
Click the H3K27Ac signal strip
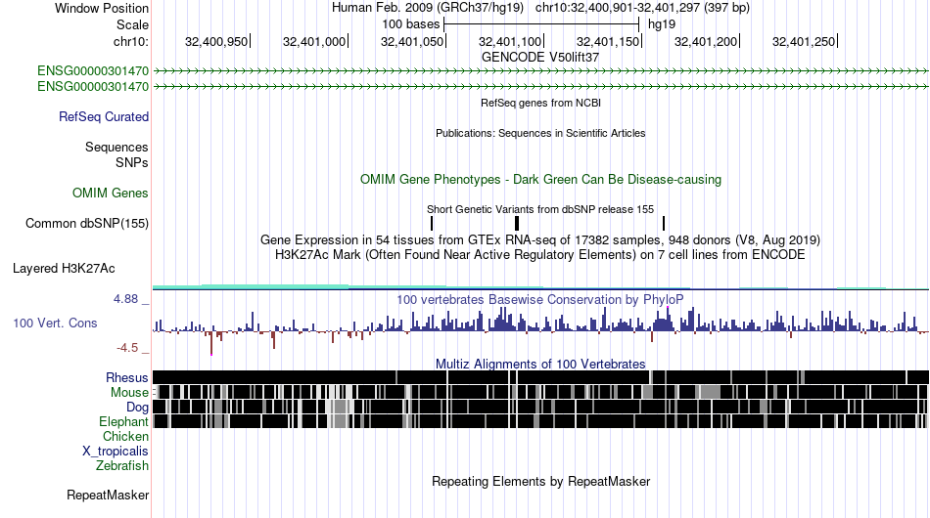click(540, 287)
